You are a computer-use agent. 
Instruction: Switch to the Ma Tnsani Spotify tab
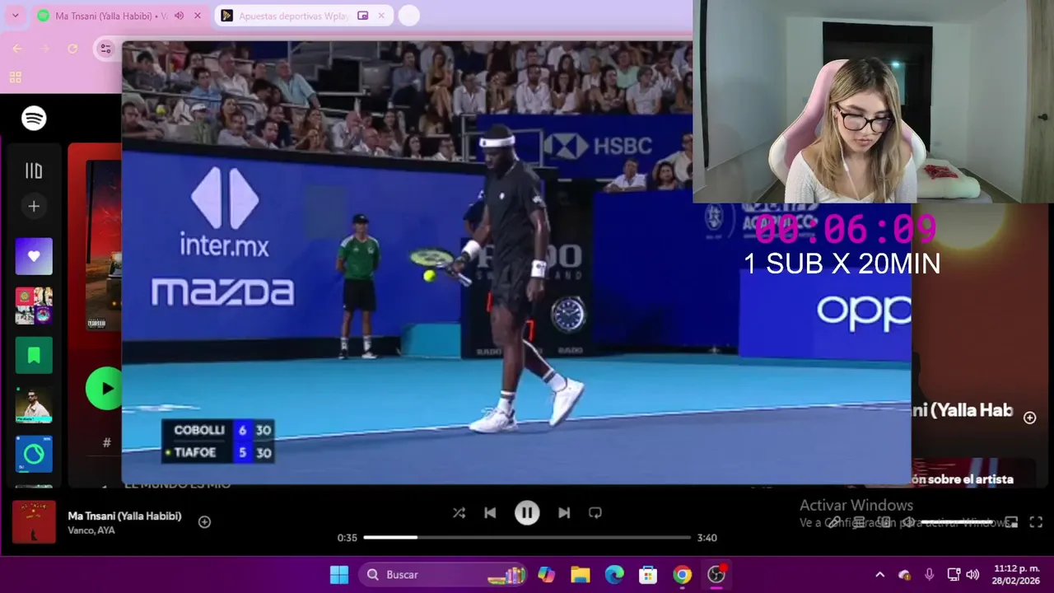pos(111,16)
